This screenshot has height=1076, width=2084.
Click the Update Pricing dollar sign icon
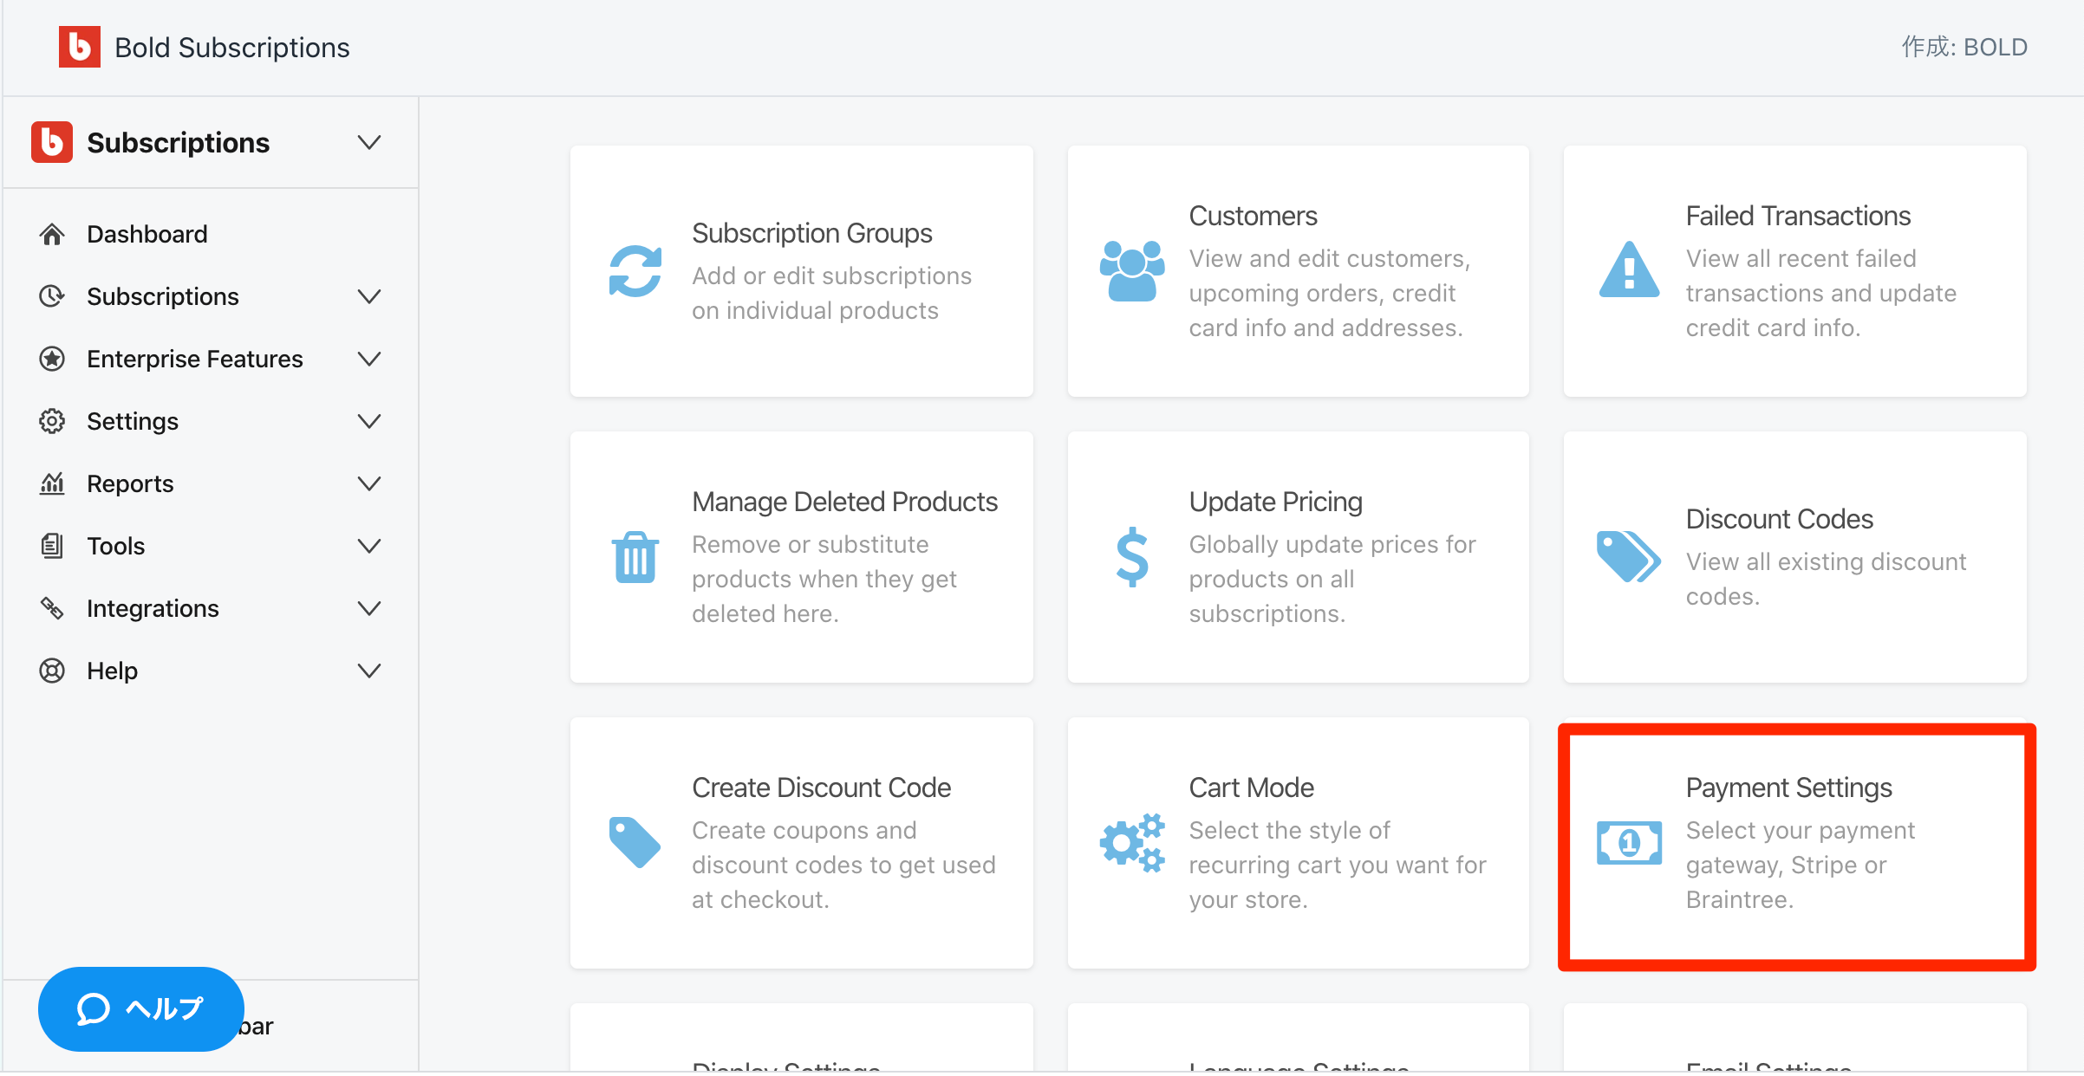pyautogui.click(x=1131, y=557)
